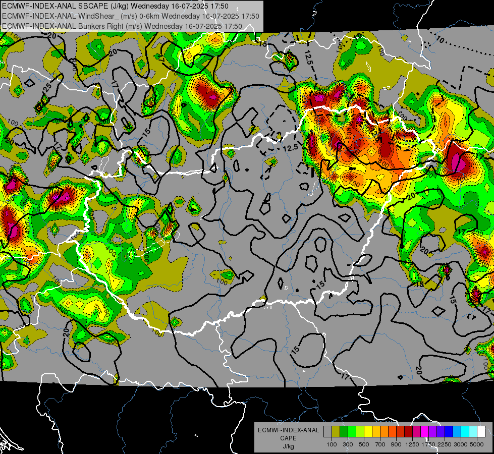Click the Bunkers Right title line
Viewport: 494px width, 454px height.
(122, 26)
